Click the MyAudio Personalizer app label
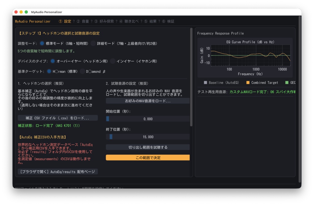The width and height of the screenshot is (314, 205). click(33, 21)
